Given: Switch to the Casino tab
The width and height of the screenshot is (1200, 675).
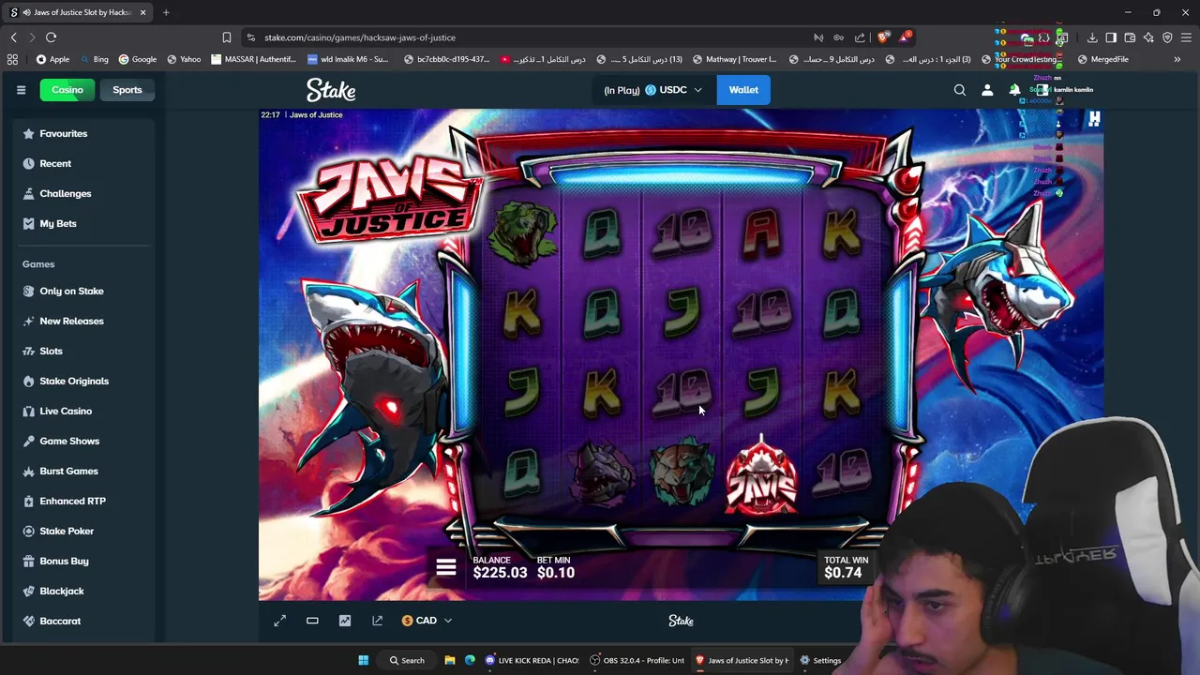Looking at the screenshot, I should 67,90.
